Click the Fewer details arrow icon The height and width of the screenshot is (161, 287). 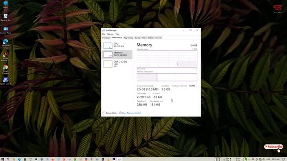point(104,113)
